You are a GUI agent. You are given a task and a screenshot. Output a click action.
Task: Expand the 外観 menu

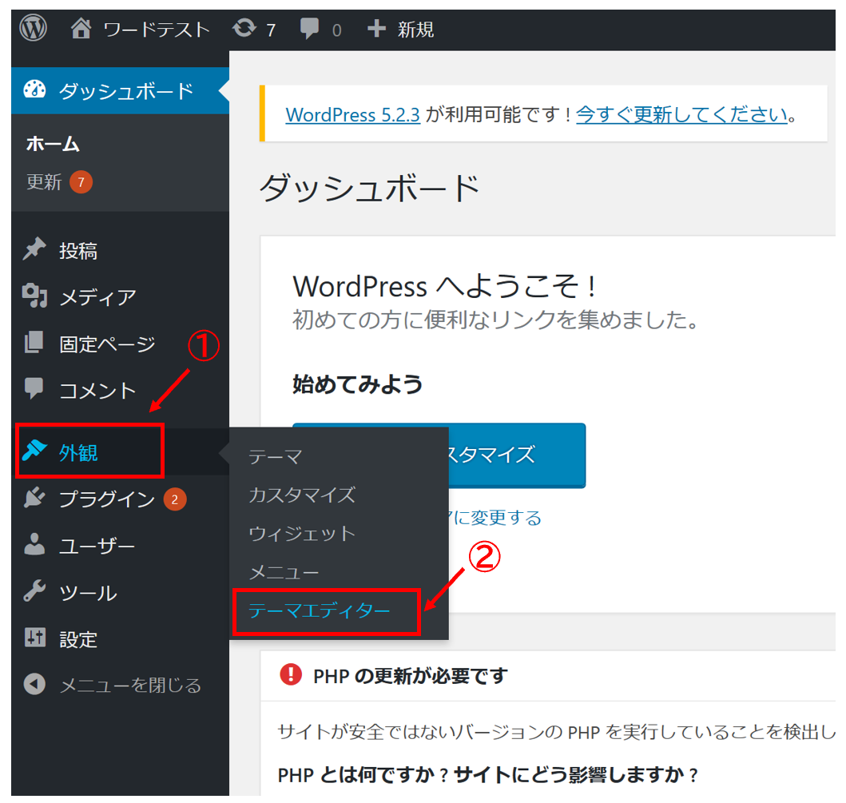click(x=78, y=452)
